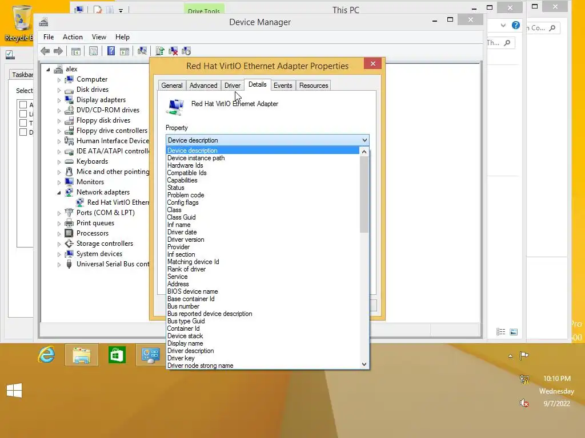
Task: Switch to the Events tab
Action: click(283, 86)
